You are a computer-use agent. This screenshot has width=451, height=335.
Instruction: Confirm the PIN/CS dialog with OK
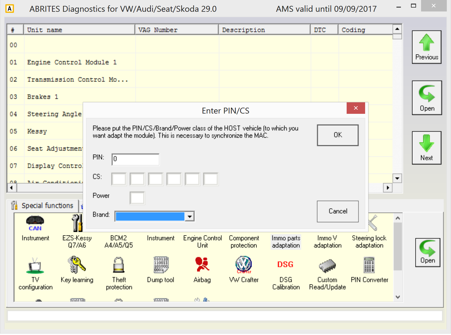pyautogui.click(x=338, y=135)
